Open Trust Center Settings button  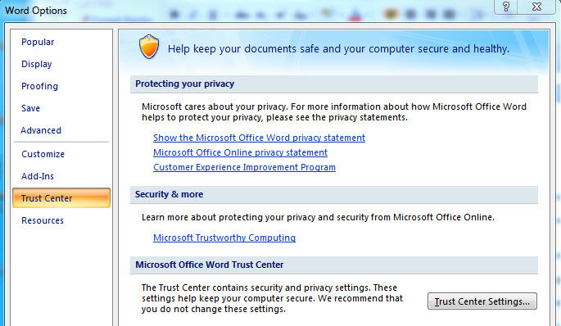pos(482,301)
